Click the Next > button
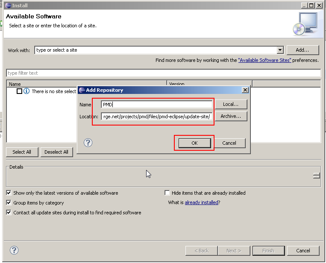 coord(234,251)
